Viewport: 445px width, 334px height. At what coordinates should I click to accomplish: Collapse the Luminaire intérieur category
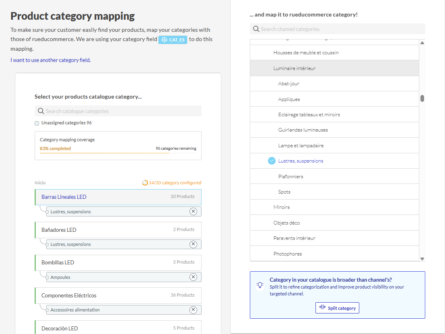pyautogui.click(x=294, y=68)
